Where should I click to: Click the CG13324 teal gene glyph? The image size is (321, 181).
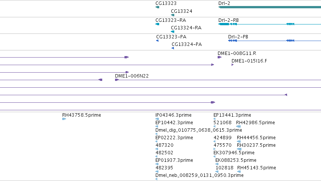pyautogui.click(x=173, y=15)
